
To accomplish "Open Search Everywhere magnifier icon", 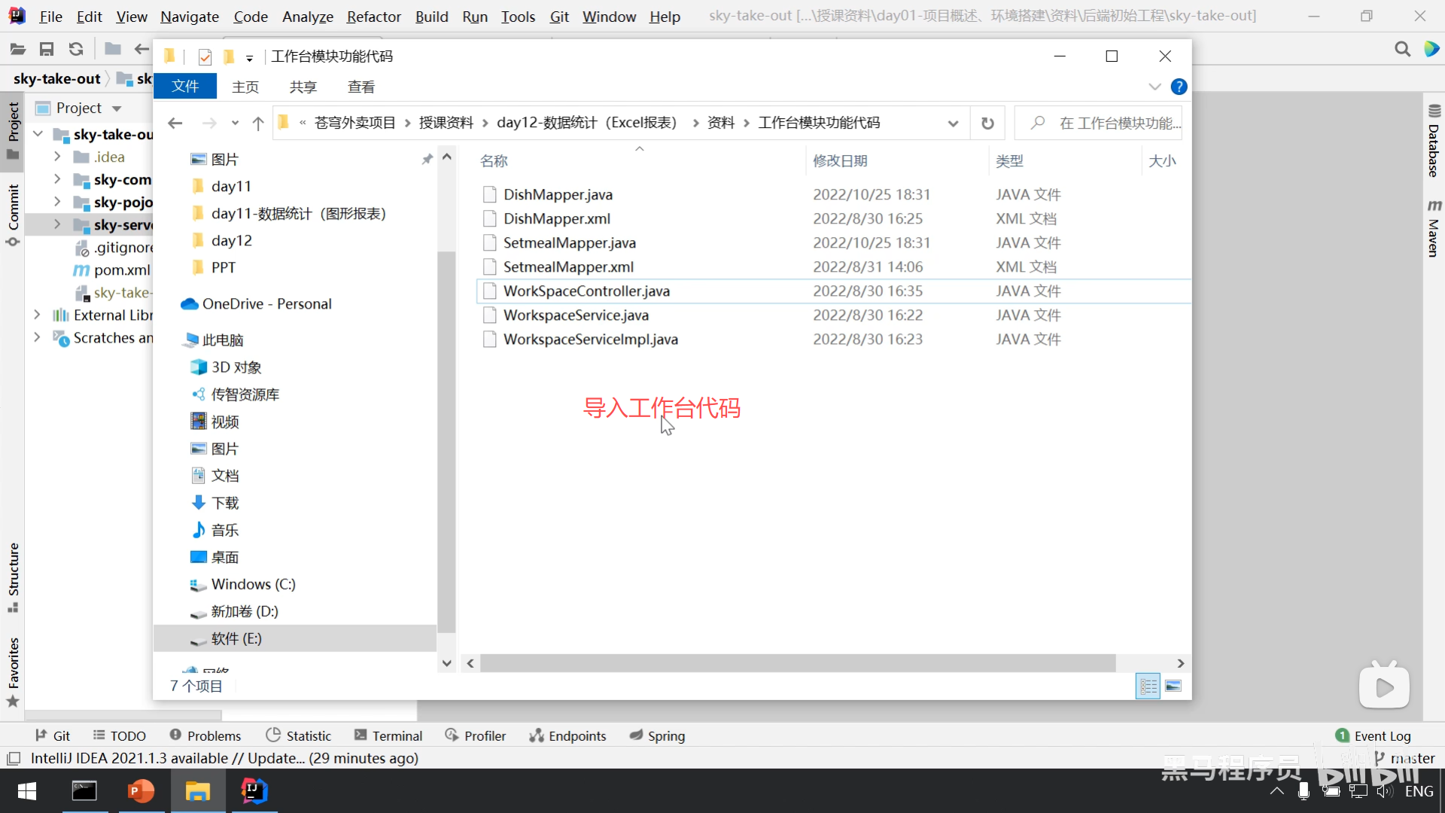I will 1402,50.
